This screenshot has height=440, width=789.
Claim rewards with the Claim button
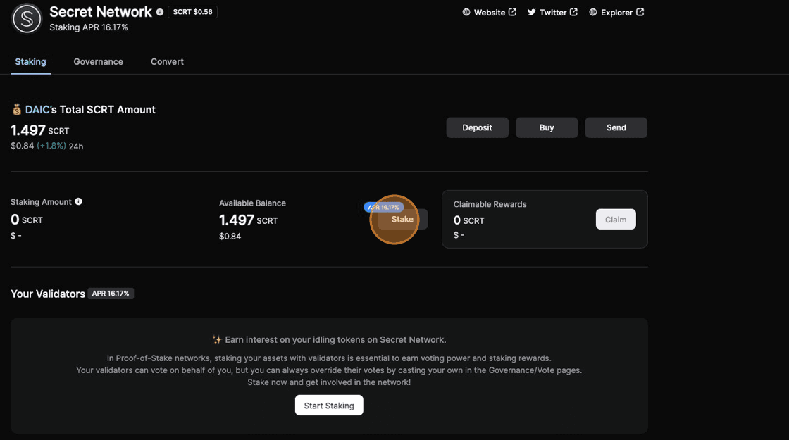pos(615,220)
